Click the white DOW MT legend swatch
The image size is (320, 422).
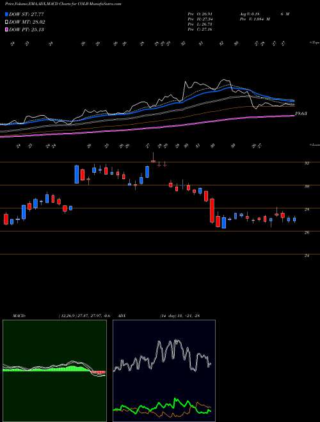click(7, 22)
